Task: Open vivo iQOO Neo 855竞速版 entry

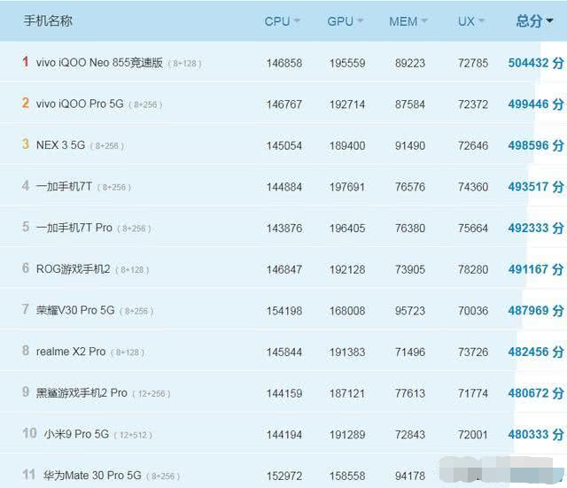Action: 99,63
